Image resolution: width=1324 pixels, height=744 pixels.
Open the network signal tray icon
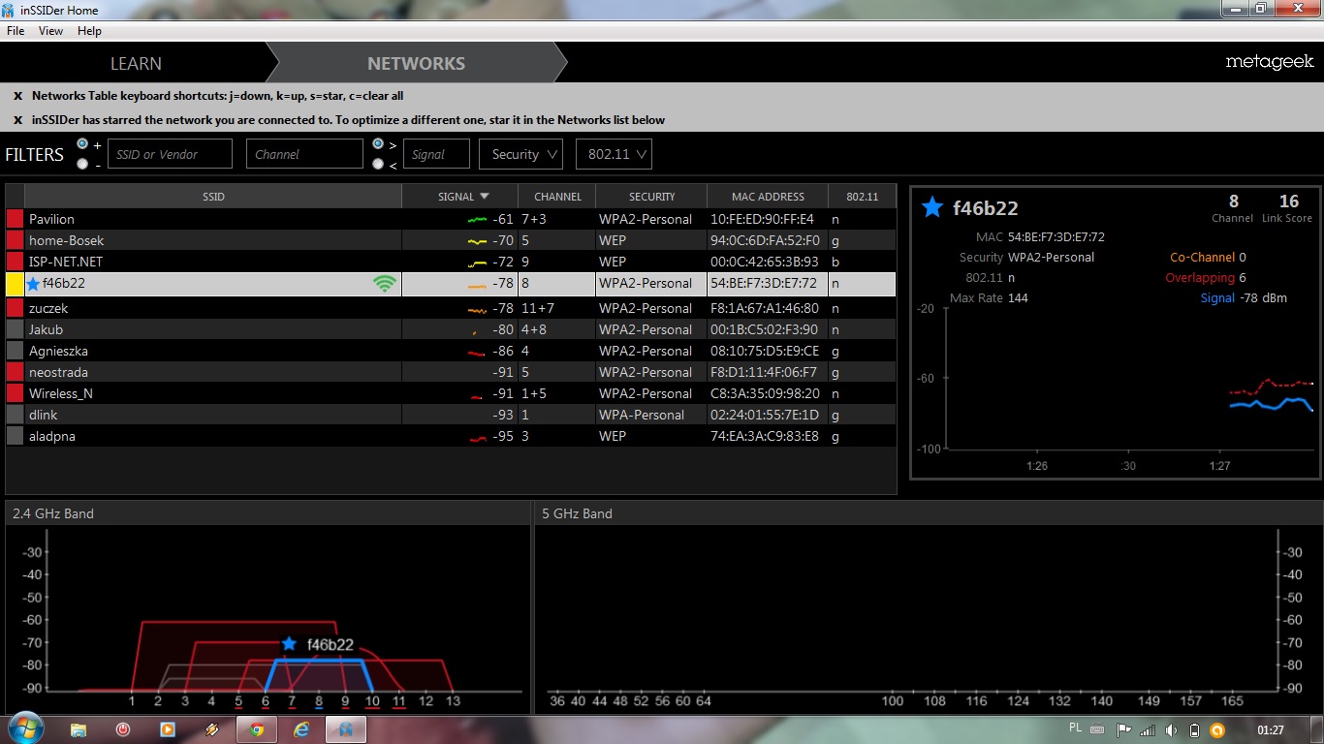tap(1148, 729)
